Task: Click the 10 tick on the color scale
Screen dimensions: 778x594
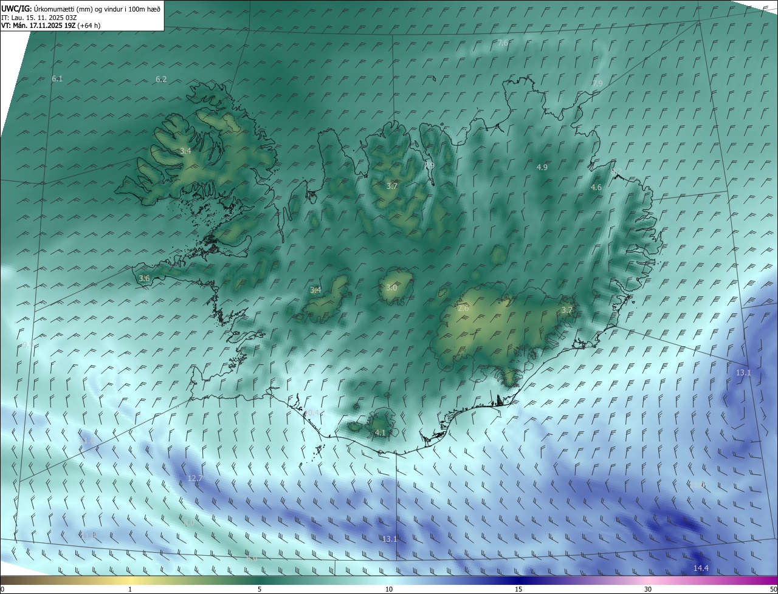Action: coord(389,589)
